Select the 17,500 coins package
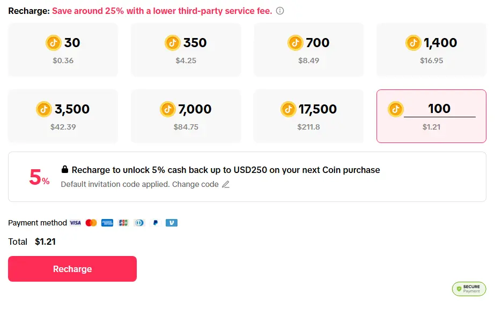Screen dimensions: 495x309 click(308, 116)
